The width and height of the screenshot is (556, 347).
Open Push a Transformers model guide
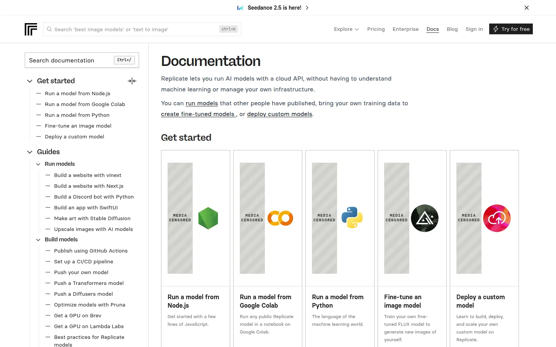tap(89, 283)
